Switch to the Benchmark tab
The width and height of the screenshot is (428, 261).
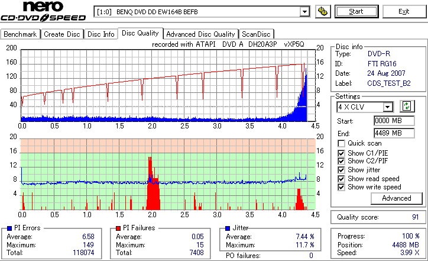pos(20,34)
